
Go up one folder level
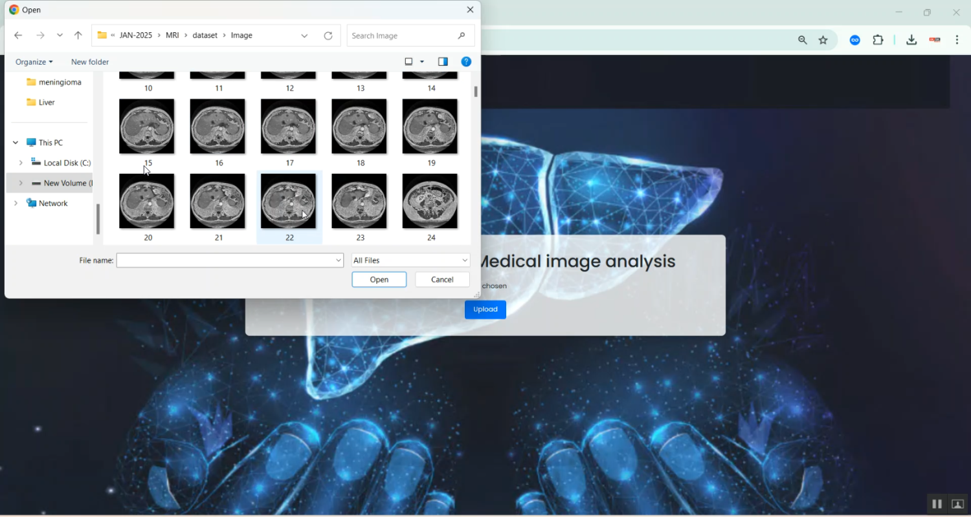point(78,36)
